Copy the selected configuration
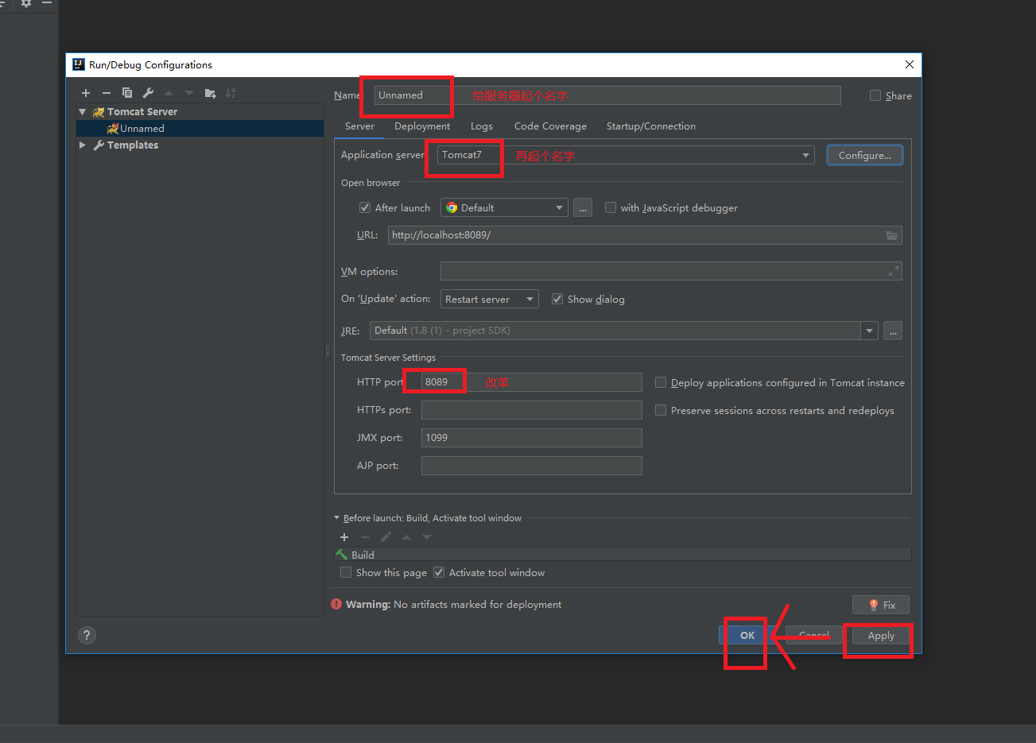 (127, 93)
